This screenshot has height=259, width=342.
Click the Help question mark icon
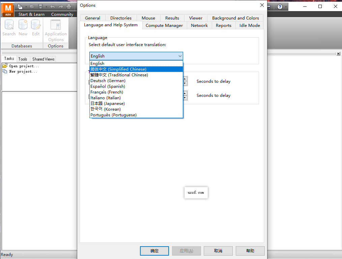coord(280,7)
